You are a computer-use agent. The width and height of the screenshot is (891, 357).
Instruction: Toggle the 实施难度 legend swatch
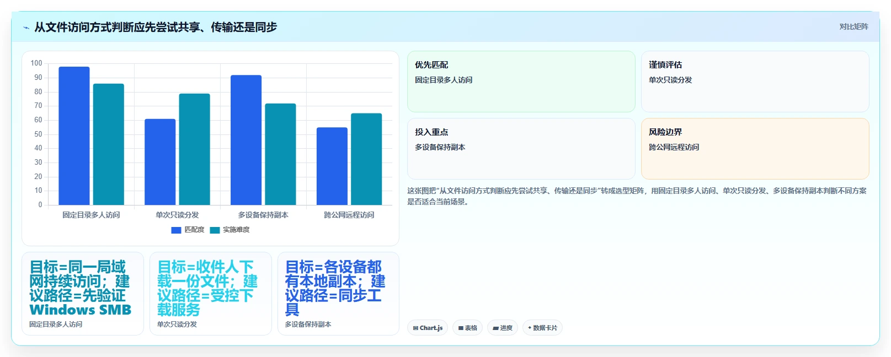click(x=215, y=230)
